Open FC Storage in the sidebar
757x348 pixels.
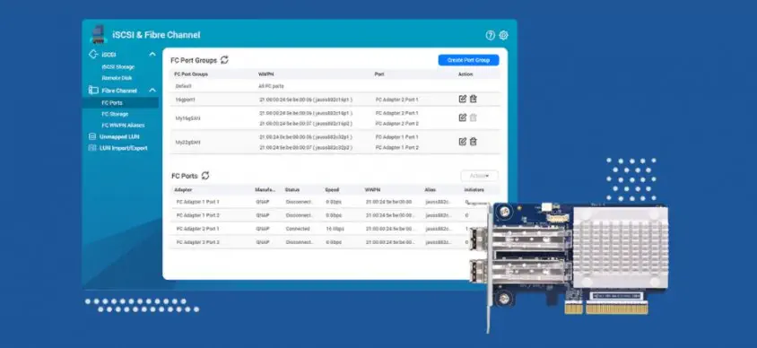[x=115, y=114]
